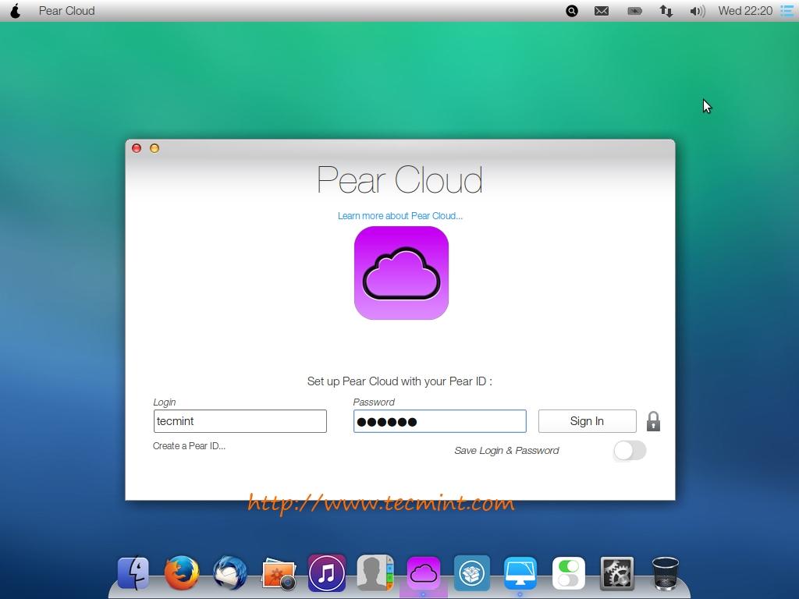The width and height of the screenshot is (799, 599).
Task: Expand the mail indicator in menu bar
Action: pyautogui.click(x=602, y=11)
